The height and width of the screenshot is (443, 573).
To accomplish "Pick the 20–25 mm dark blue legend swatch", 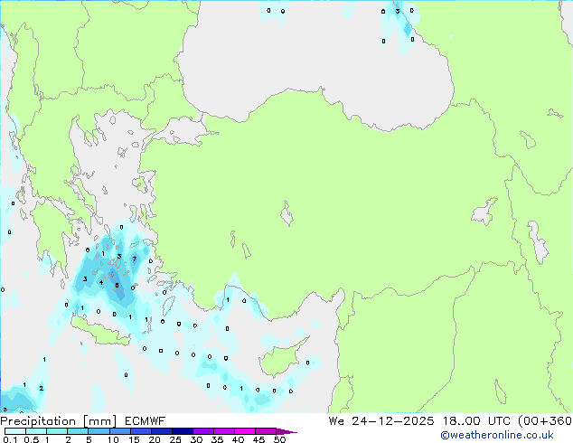I will 162,431.
